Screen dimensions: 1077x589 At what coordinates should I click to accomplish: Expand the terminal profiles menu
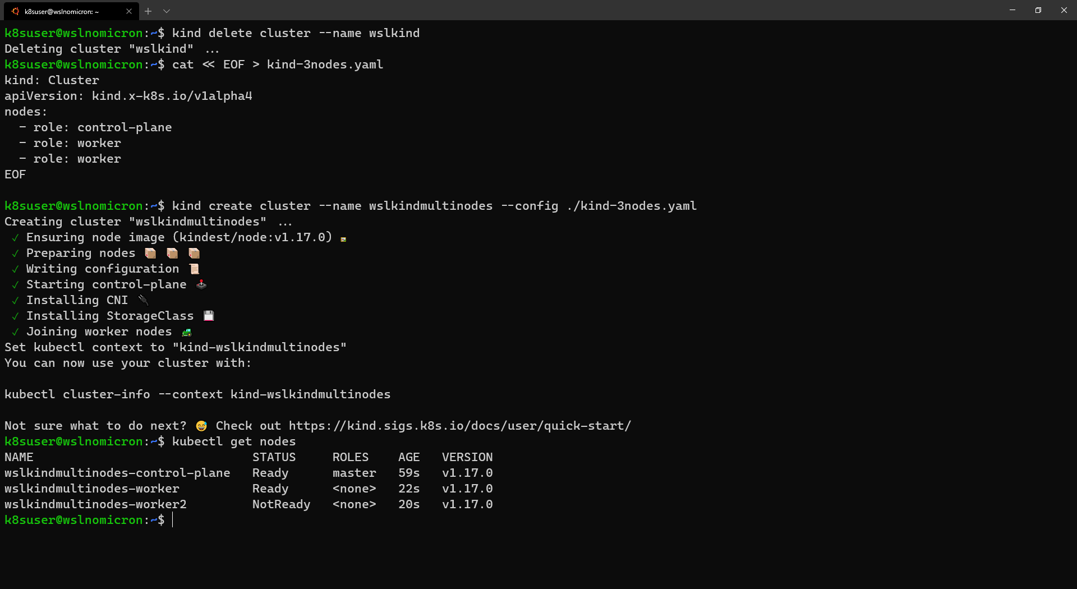coord(167,11)
